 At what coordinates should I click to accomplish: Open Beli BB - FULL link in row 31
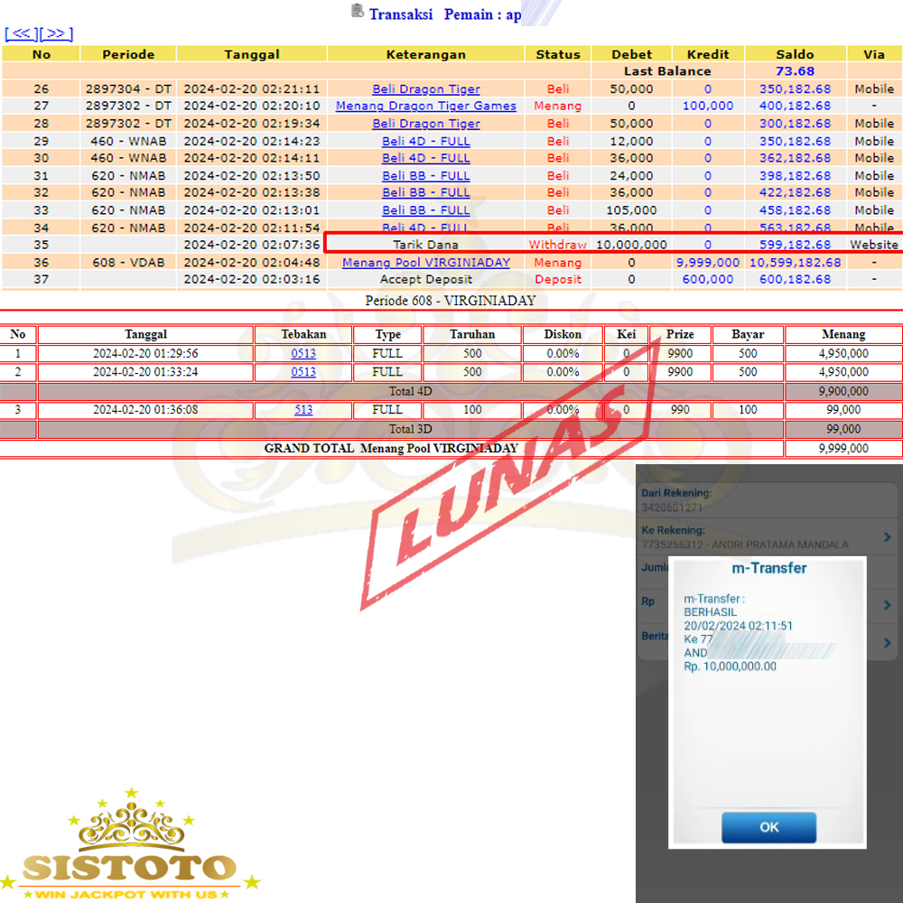425,176
